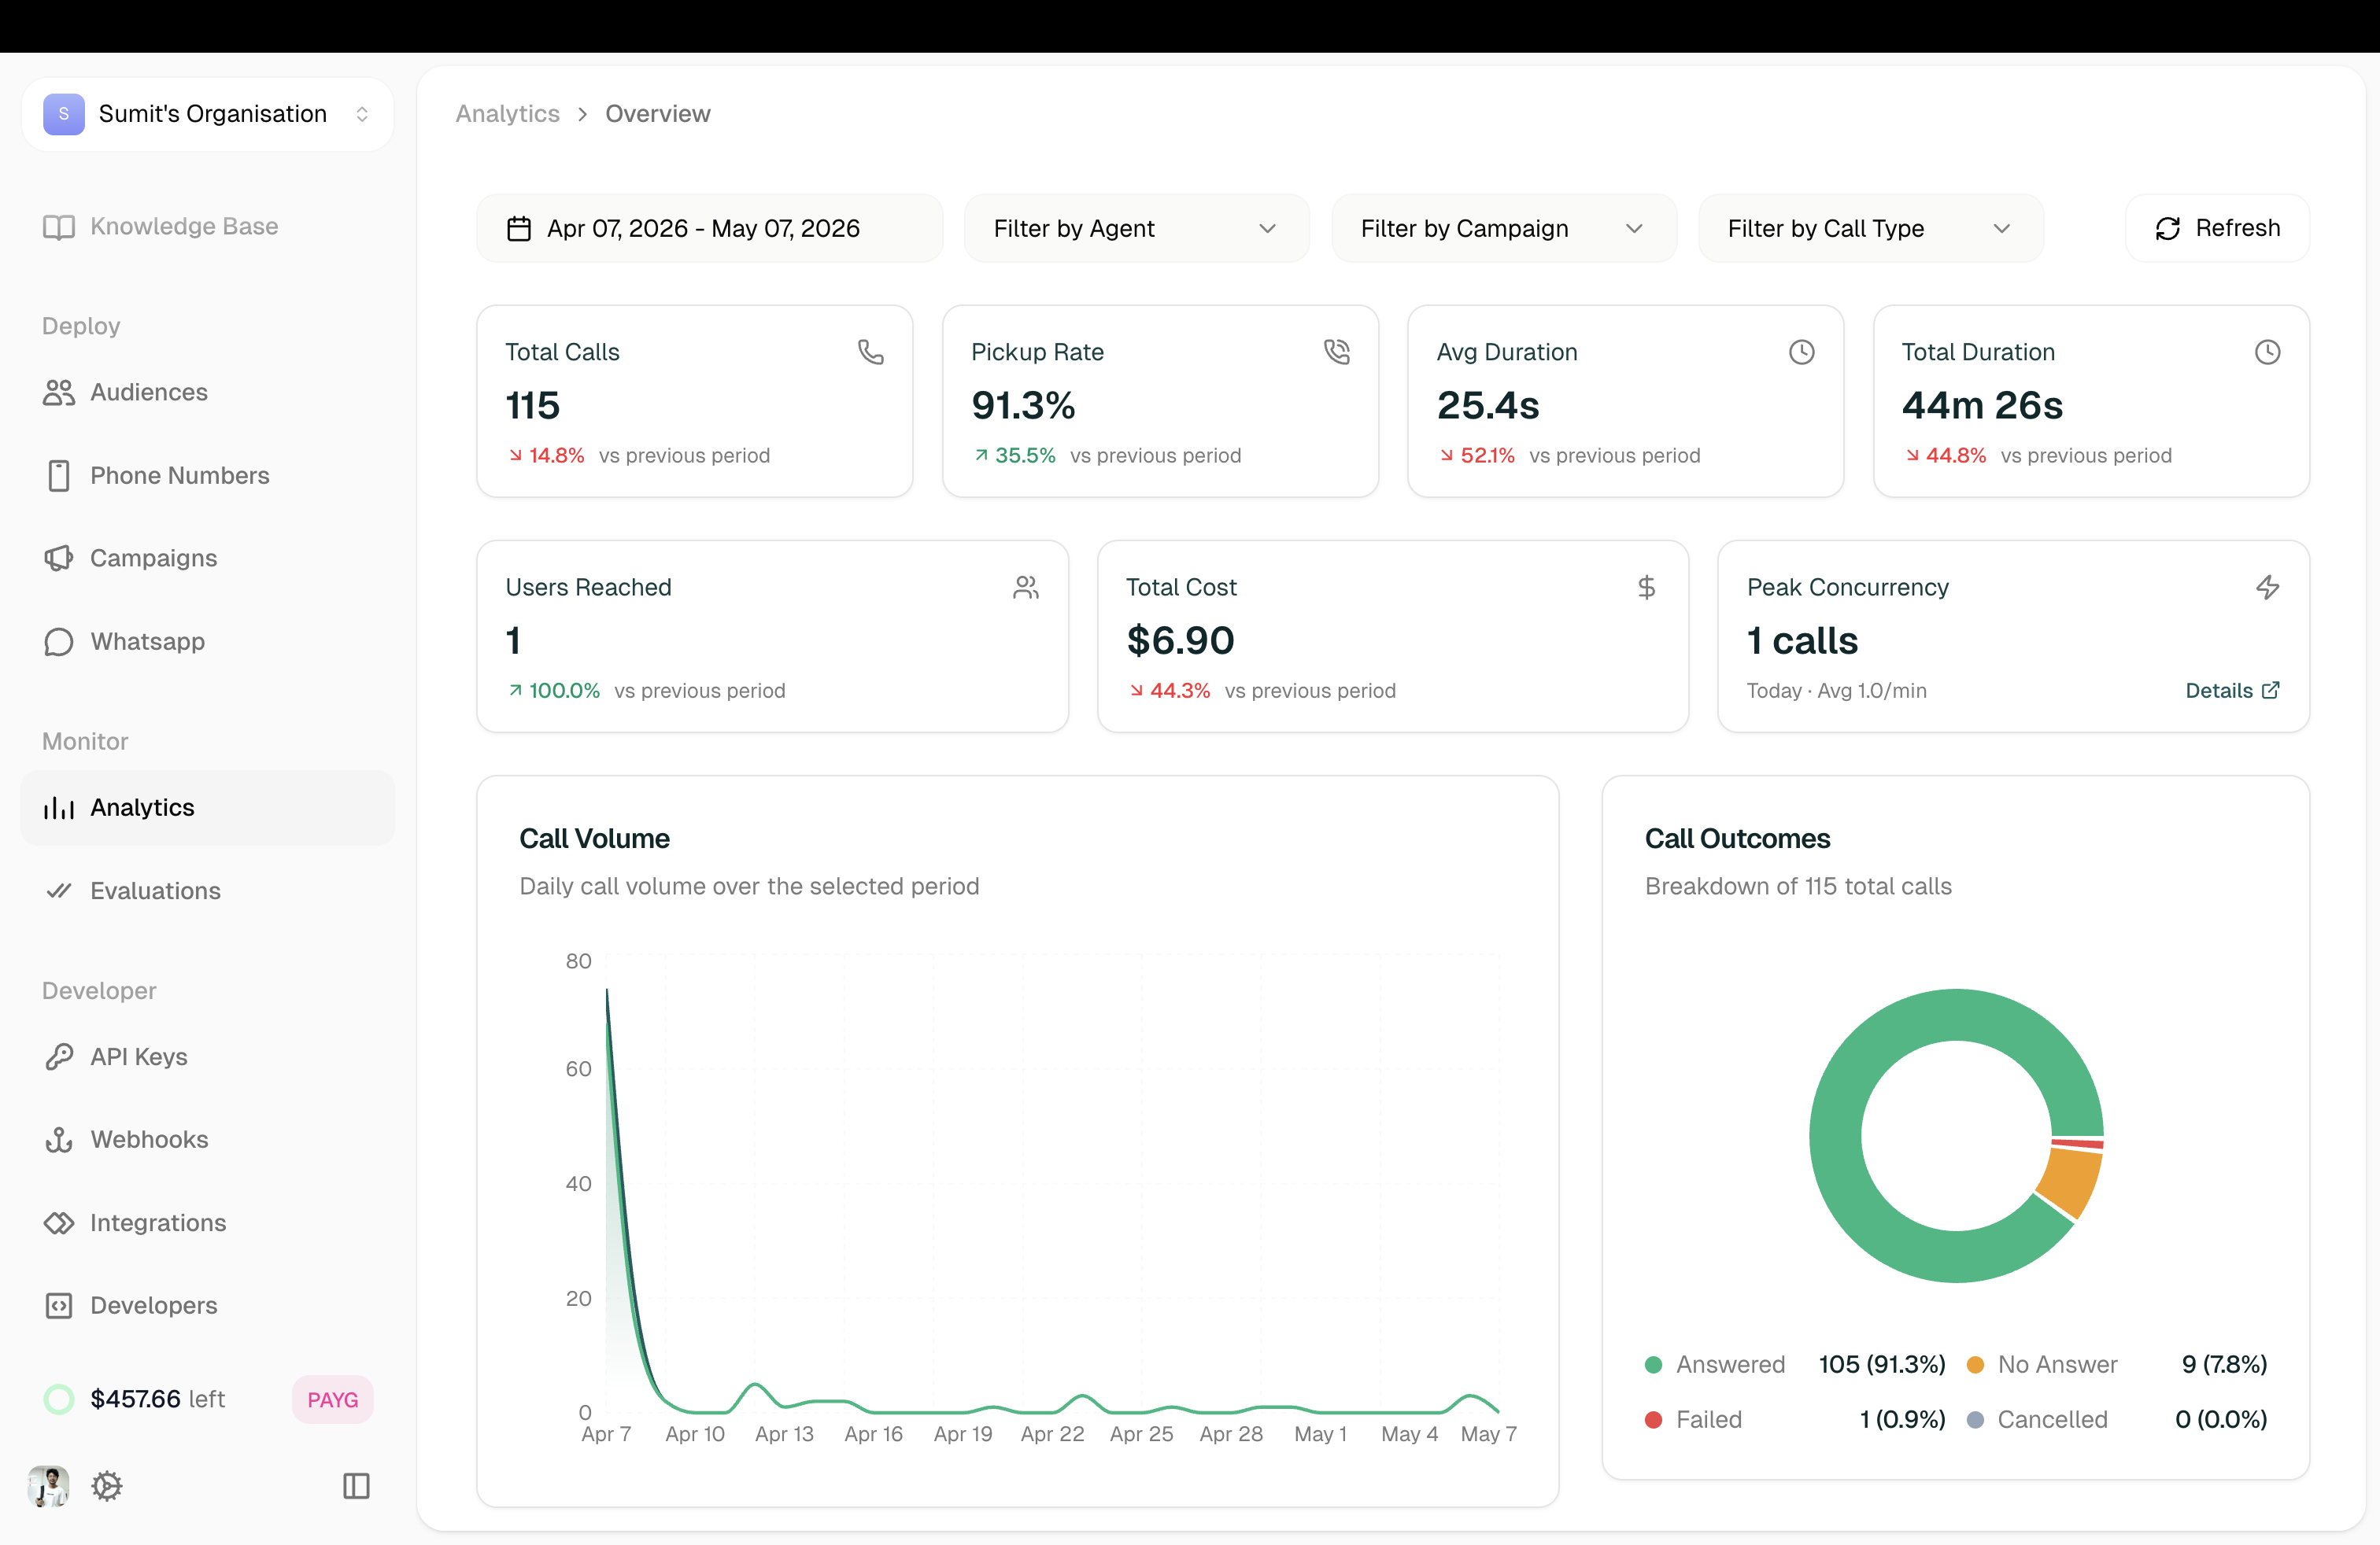Click the Total Duration clock icon

pyautogui.click(x=2268, y=352)
